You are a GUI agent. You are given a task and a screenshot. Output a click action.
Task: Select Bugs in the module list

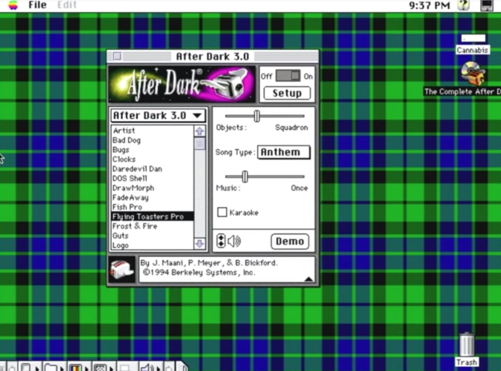tap(153, 149)
